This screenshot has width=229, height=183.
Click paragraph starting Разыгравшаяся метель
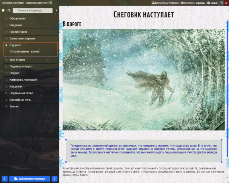click(x=143, y=171)
